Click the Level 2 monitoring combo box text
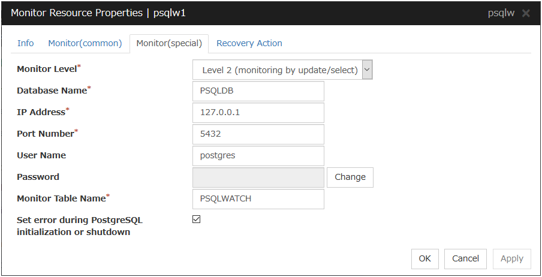Viewport: 542px width, 277px height. pos(279,70)
